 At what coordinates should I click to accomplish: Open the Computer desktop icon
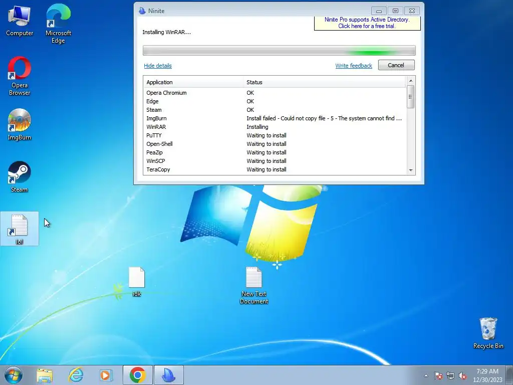(20, 21)
